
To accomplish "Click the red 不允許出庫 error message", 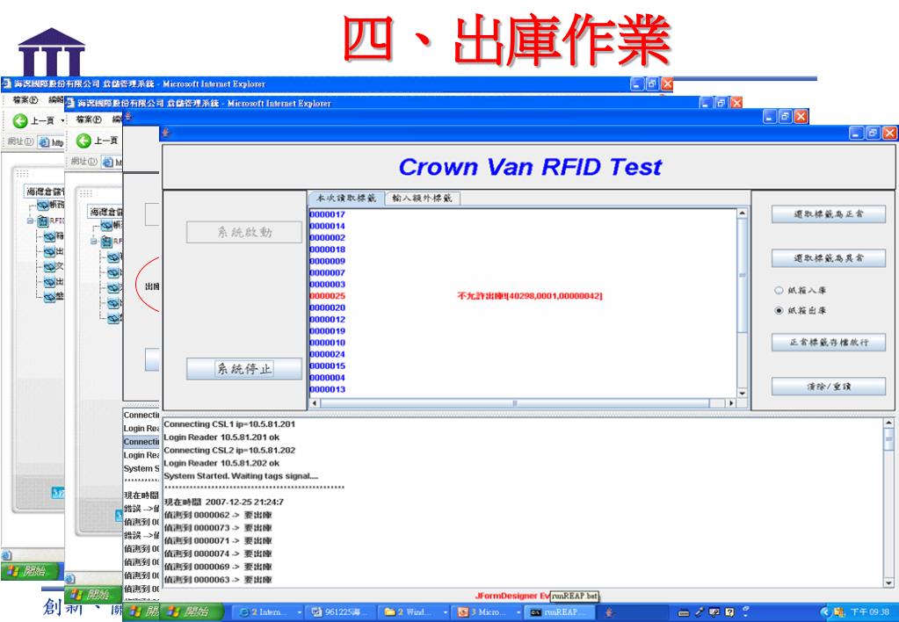I will tap(529, 296).
